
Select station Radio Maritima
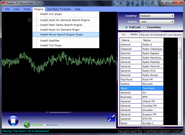pos(153,58)
